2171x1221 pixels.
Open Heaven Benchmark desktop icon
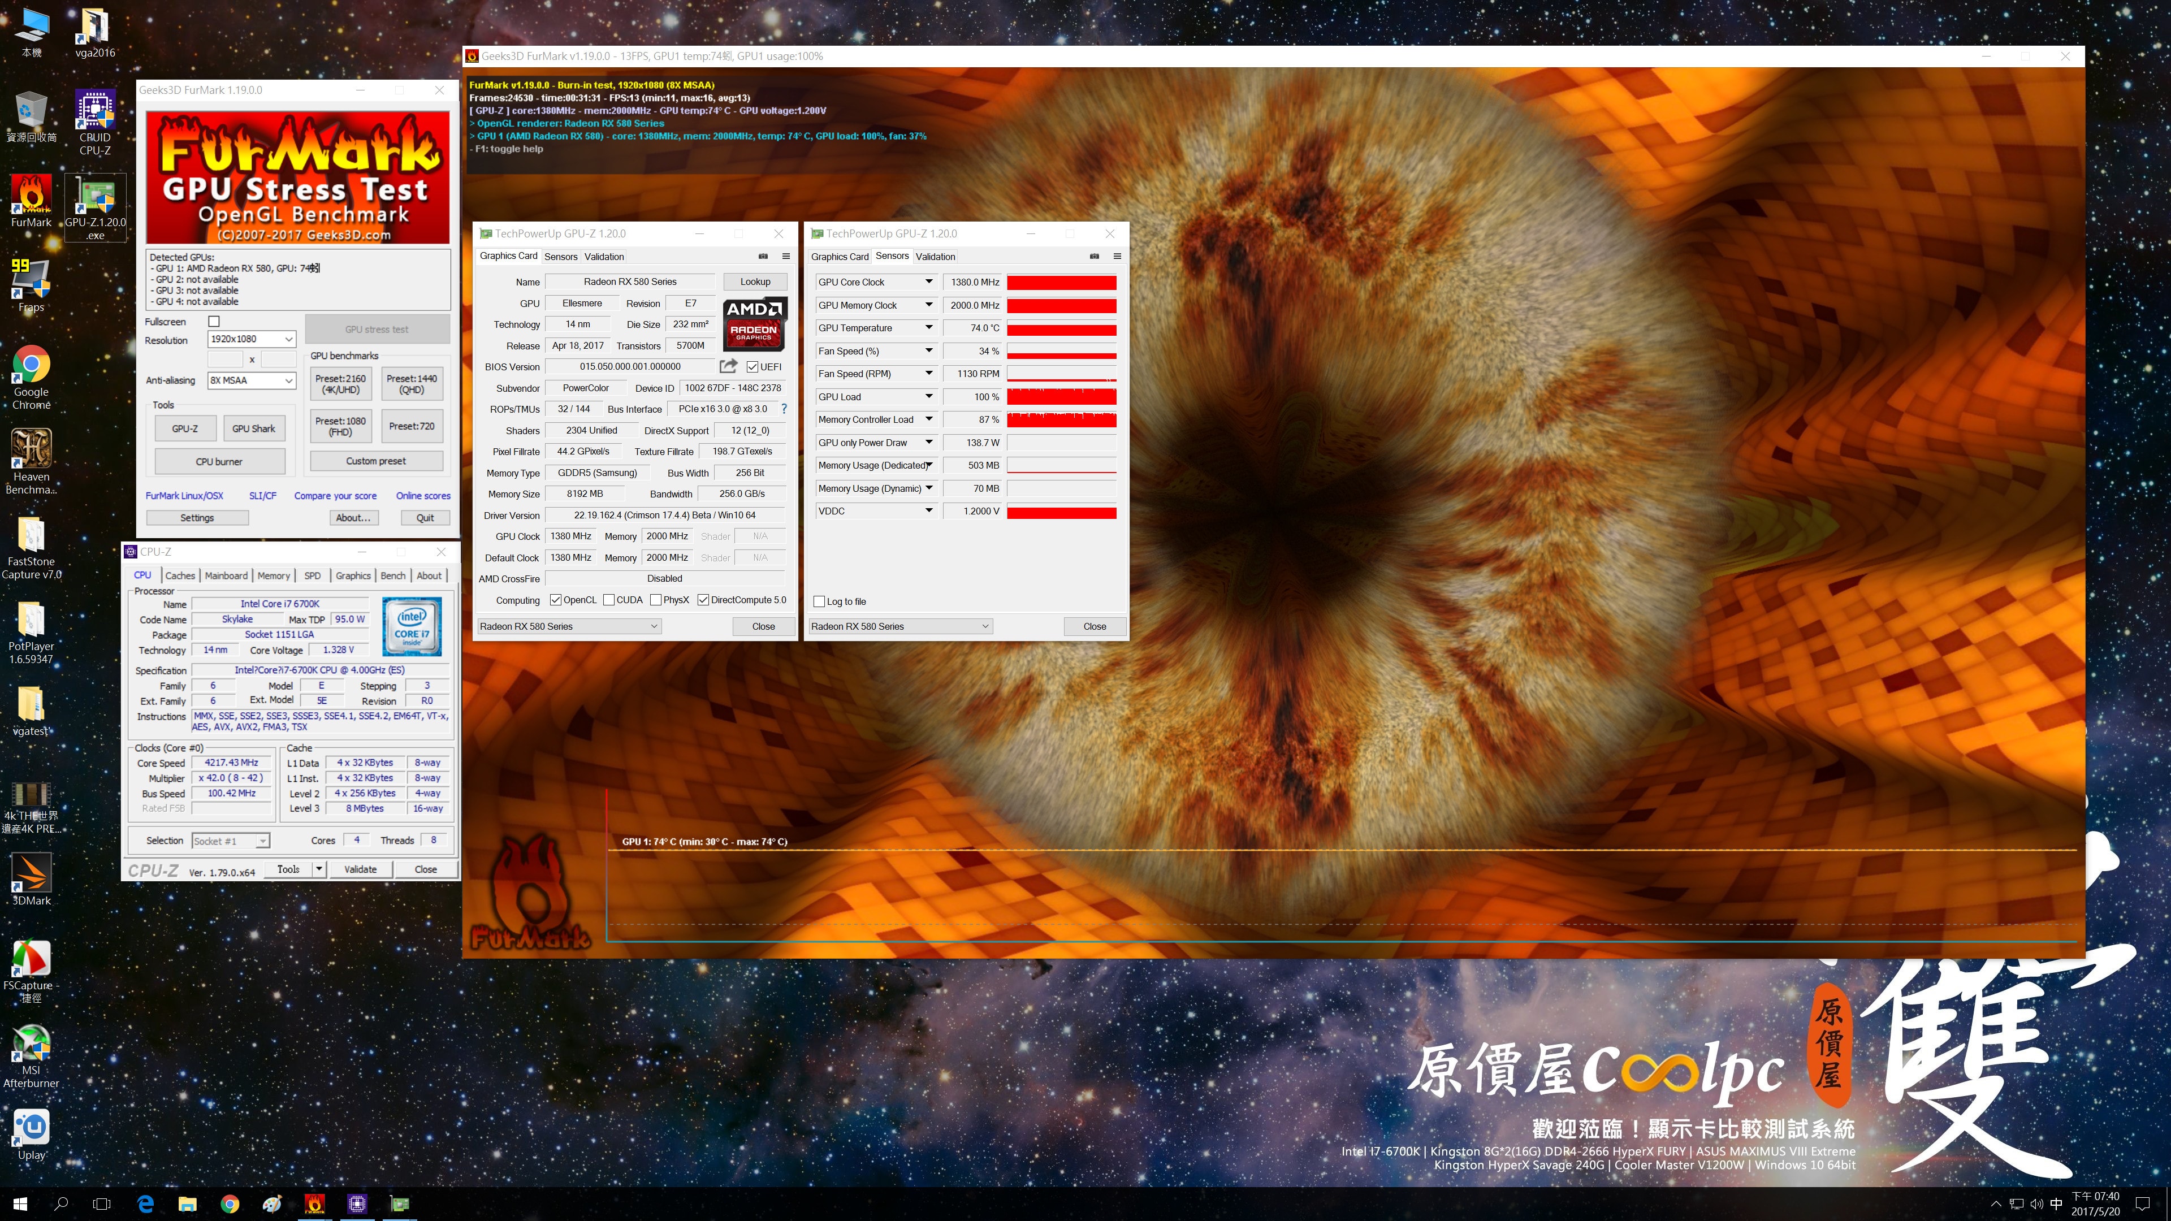(31, 461)
